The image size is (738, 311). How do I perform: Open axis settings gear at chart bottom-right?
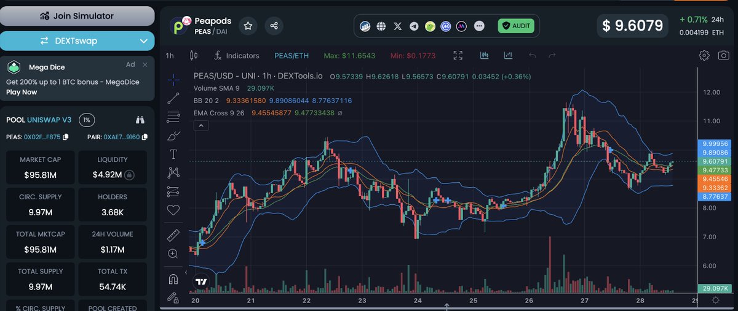715,301
